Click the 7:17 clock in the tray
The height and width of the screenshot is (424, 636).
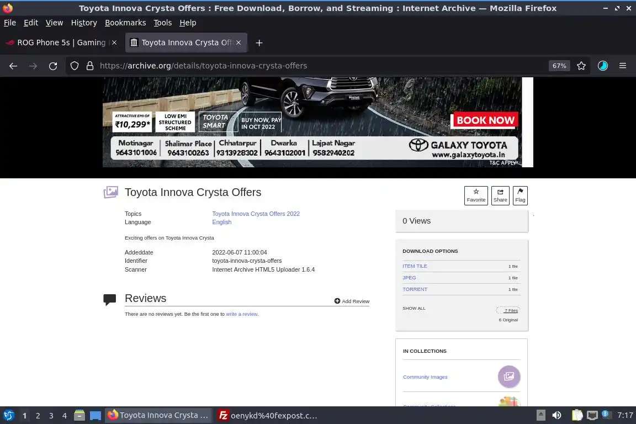point(625,416)
